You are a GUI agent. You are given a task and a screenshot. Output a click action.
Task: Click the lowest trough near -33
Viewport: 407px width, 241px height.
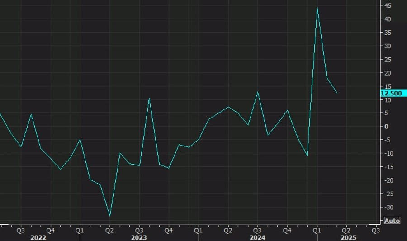(x=109, y=216)
